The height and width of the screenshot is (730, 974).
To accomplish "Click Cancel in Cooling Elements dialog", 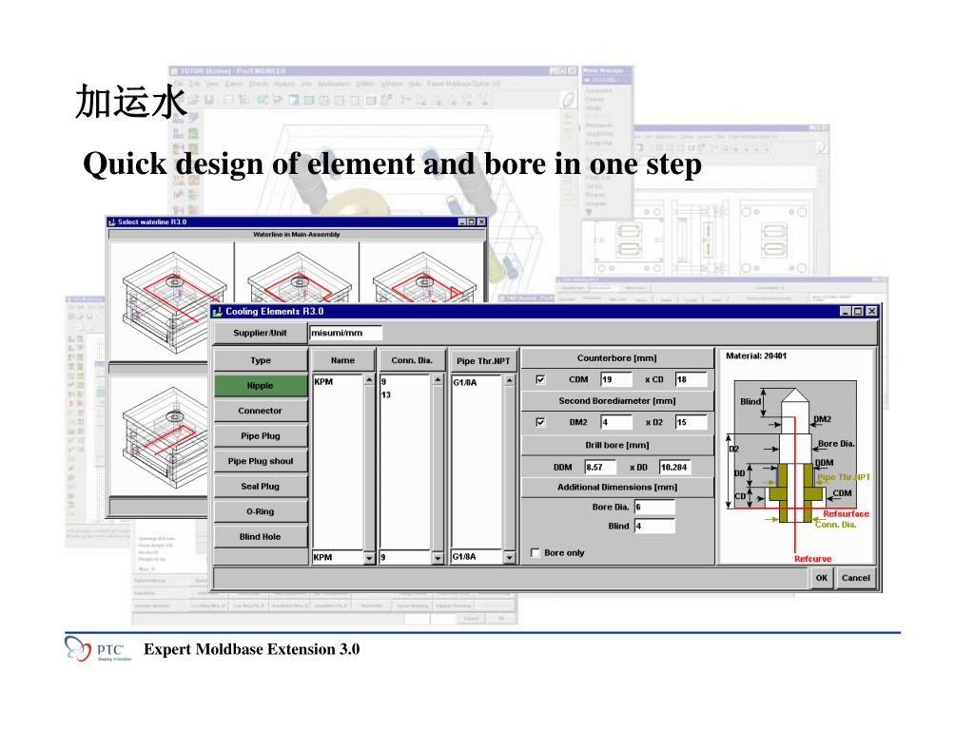I will click(x=855, y=578).
